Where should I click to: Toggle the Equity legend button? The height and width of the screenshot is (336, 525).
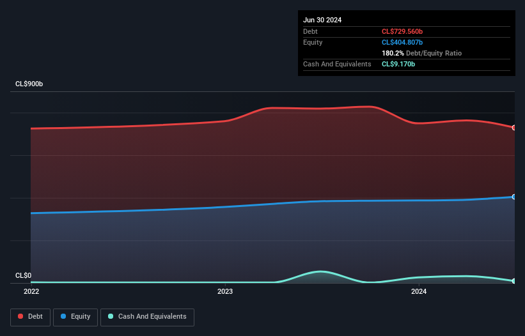75,317
